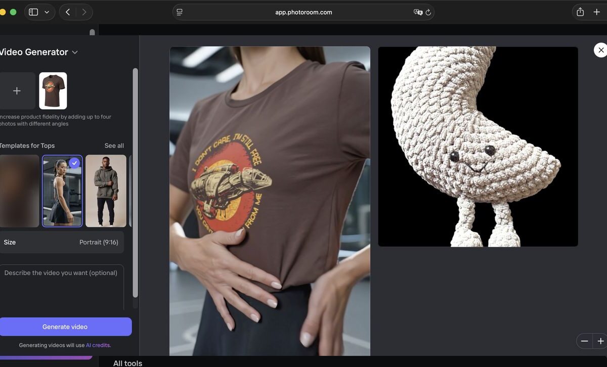Screen dimensions: 607x367
Task: Open the translate icon in address bar
Action: tap(418, 12)
